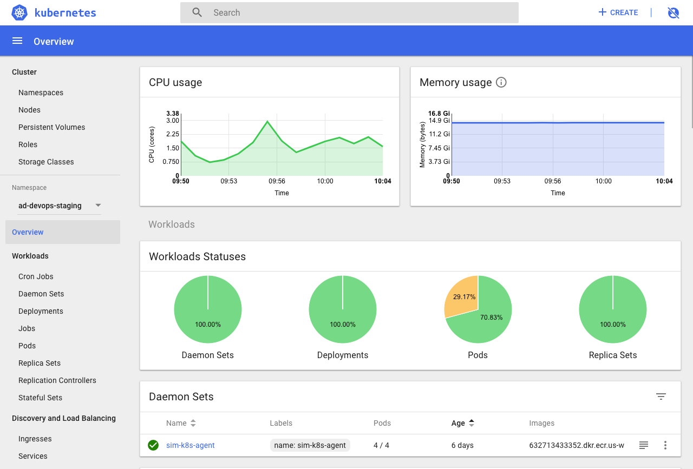
Task: Open the navigation hamburger menu
Action: point(17,41)
